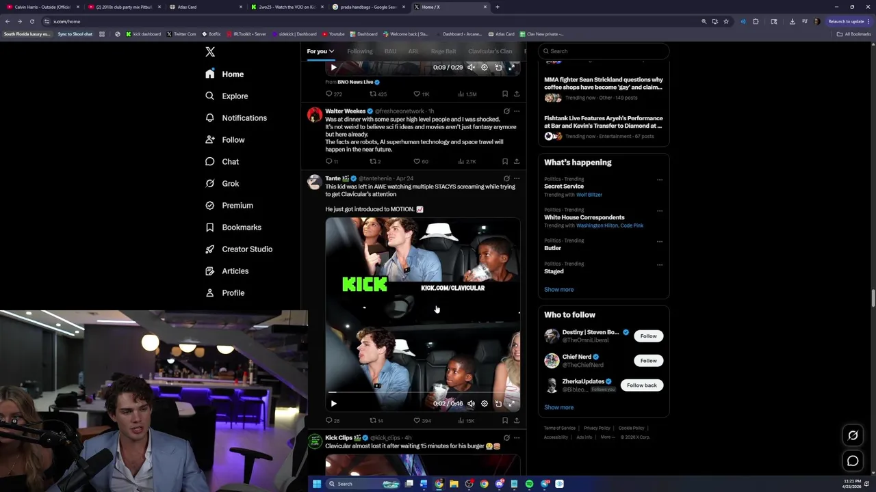Open Notifications in the sidebar

click(236, 118)
